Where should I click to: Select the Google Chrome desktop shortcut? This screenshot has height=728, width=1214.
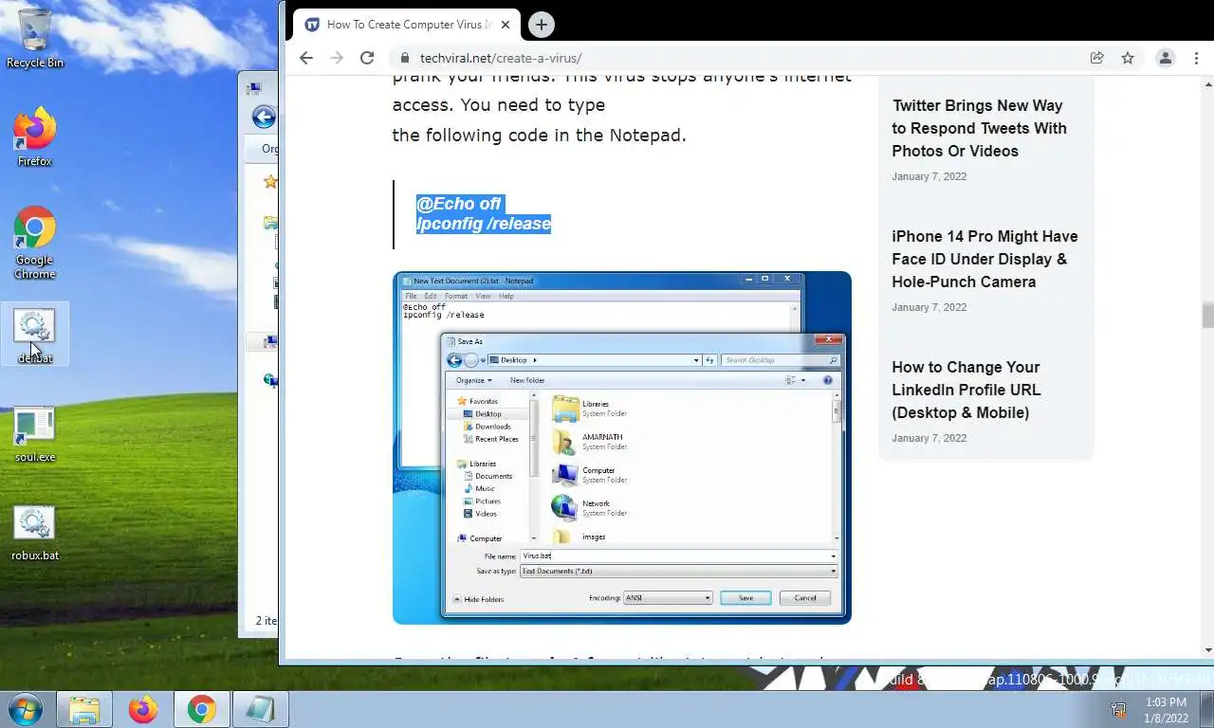click(x=35, y=242)
